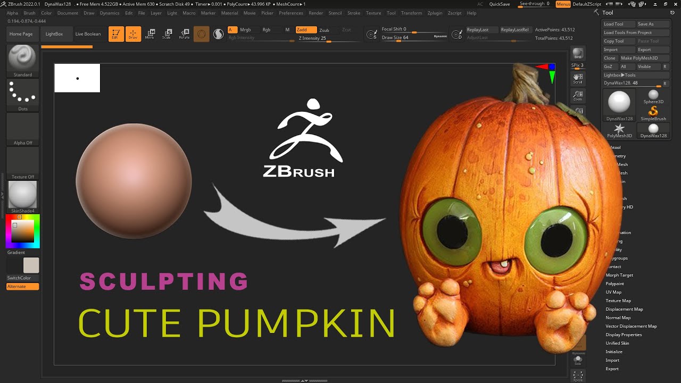Open the Brush menu
This screenshot has height=383, width=681.
pyautogui.click(x=29, y=13)
